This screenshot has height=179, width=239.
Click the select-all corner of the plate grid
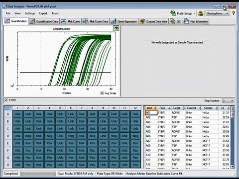(x=8, y=108)
